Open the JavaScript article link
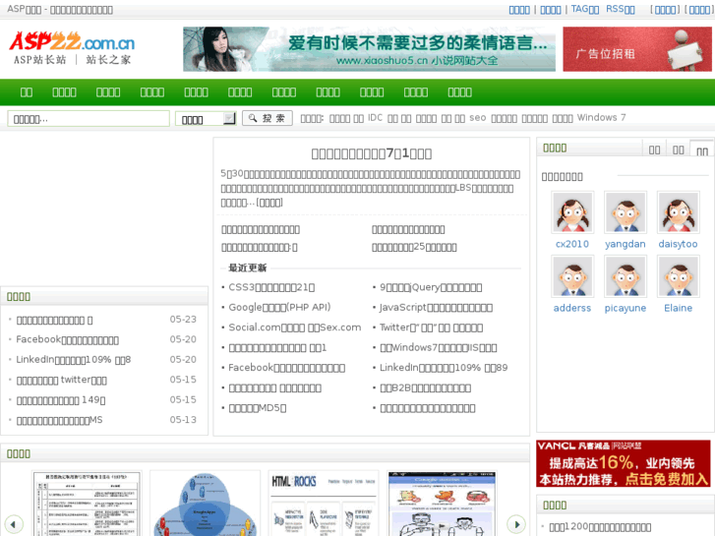Image resolution: width=715 pixels, height=536 pixels. pos(436,308)
